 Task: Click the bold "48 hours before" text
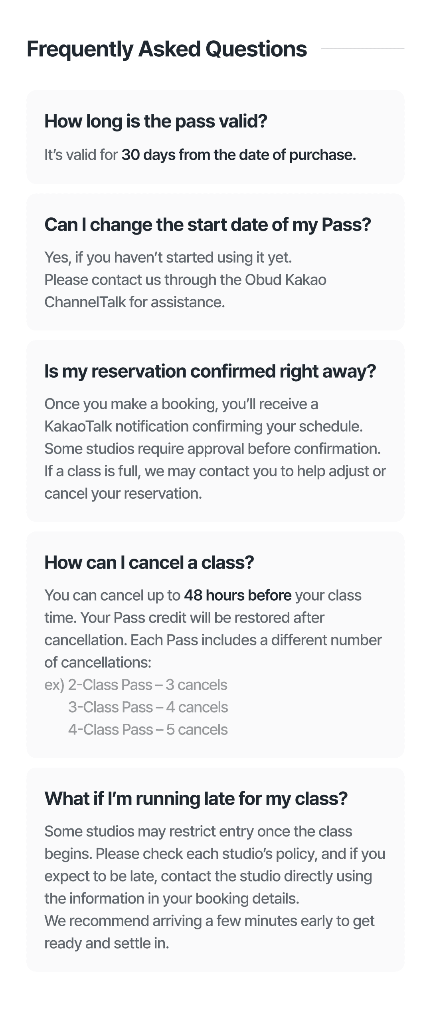pos(237,595)
